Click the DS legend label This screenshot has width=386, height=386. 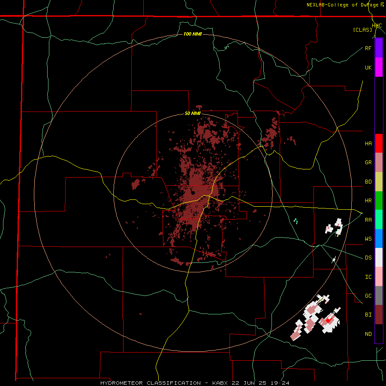(368, 258)
